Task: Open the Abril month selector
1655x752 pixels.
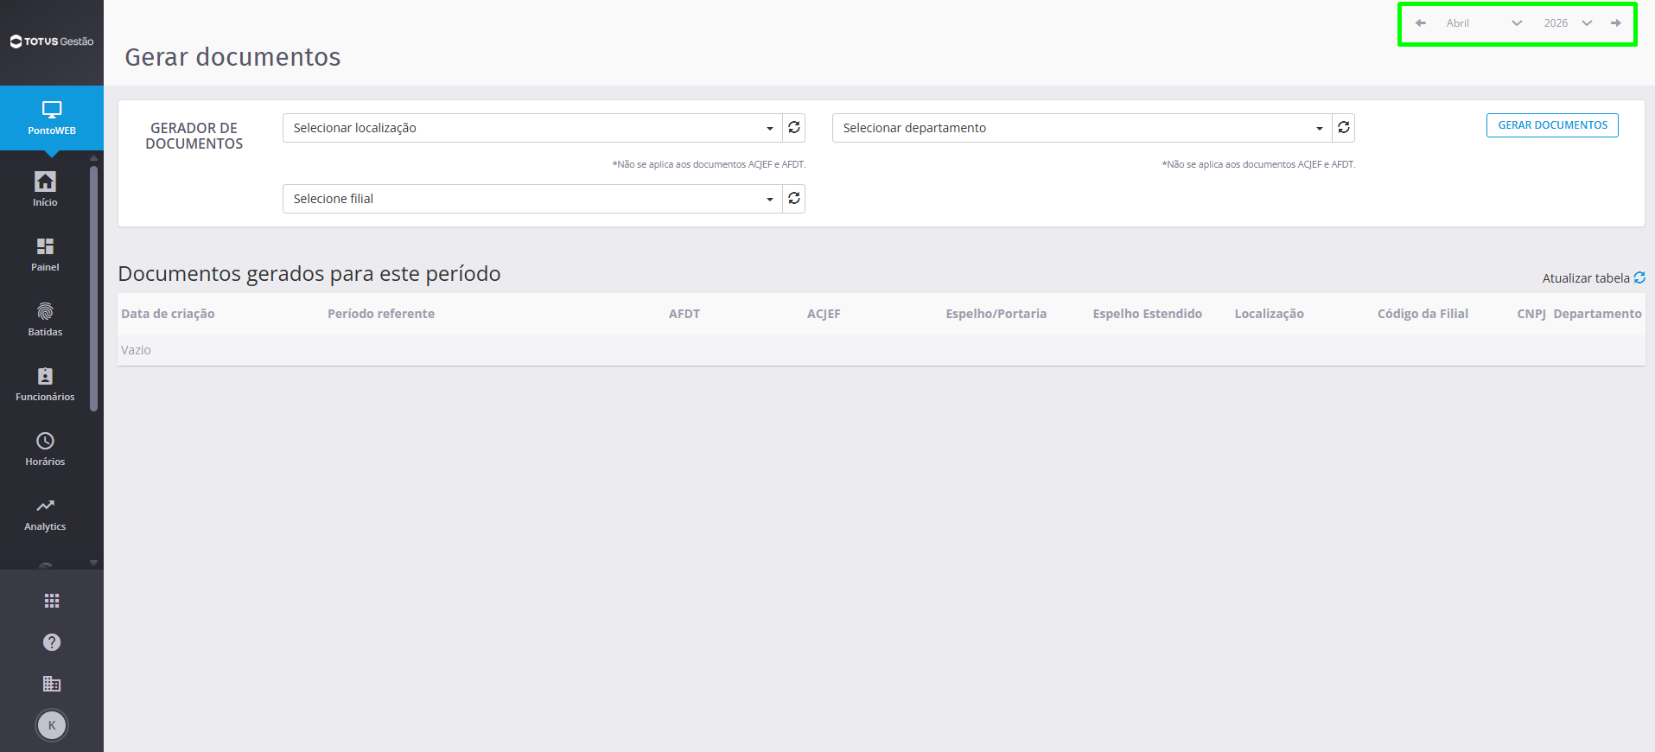Action: point(1484,23)
